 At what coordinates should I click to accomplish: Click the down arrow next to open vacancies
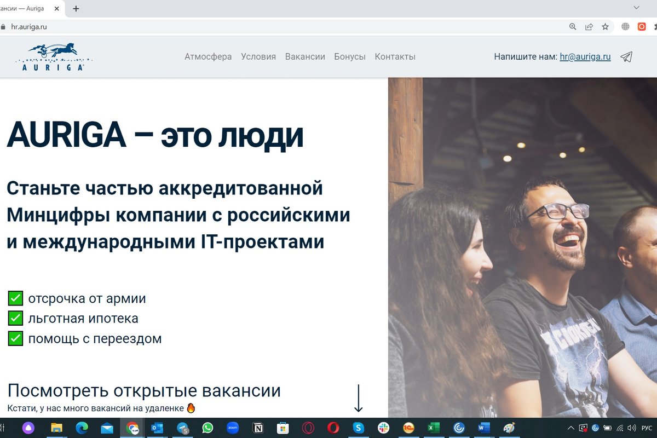(359, 398)
